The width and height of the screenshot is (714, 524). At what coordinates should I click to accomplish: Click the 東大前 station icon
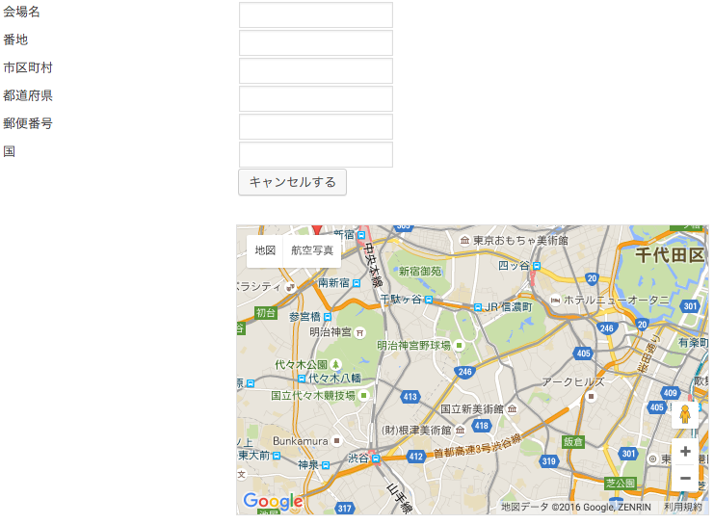pos(276,456)
